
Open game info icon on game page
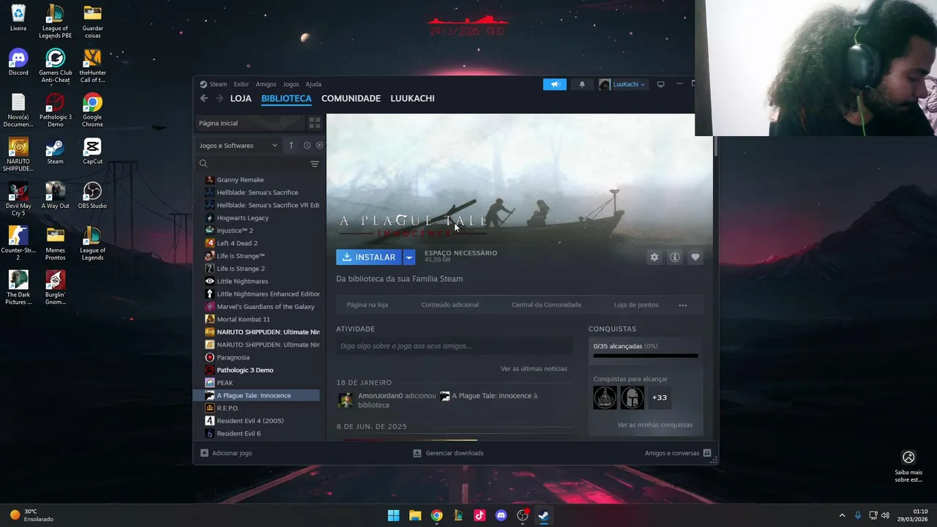click(675, 257)
